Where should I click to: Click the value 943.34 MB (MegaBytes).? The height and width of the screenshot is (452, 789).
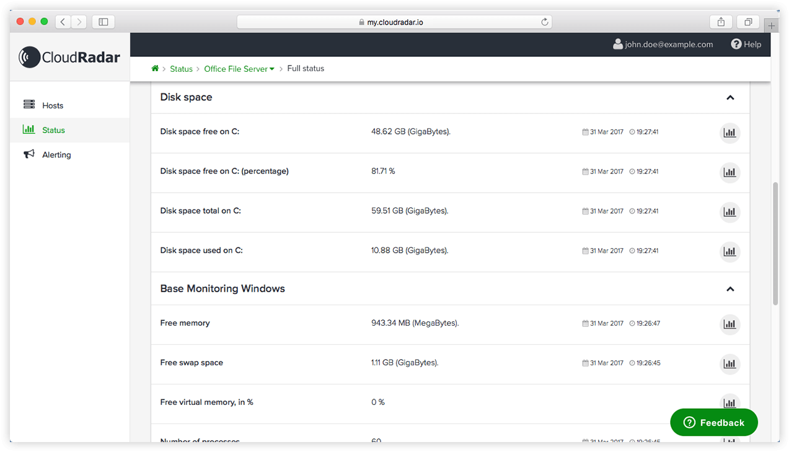coord(415,323)
